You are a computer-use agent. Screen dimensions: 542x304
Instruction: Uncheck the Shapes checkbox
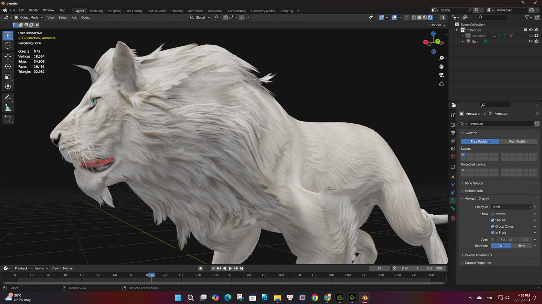pos(492,220)
